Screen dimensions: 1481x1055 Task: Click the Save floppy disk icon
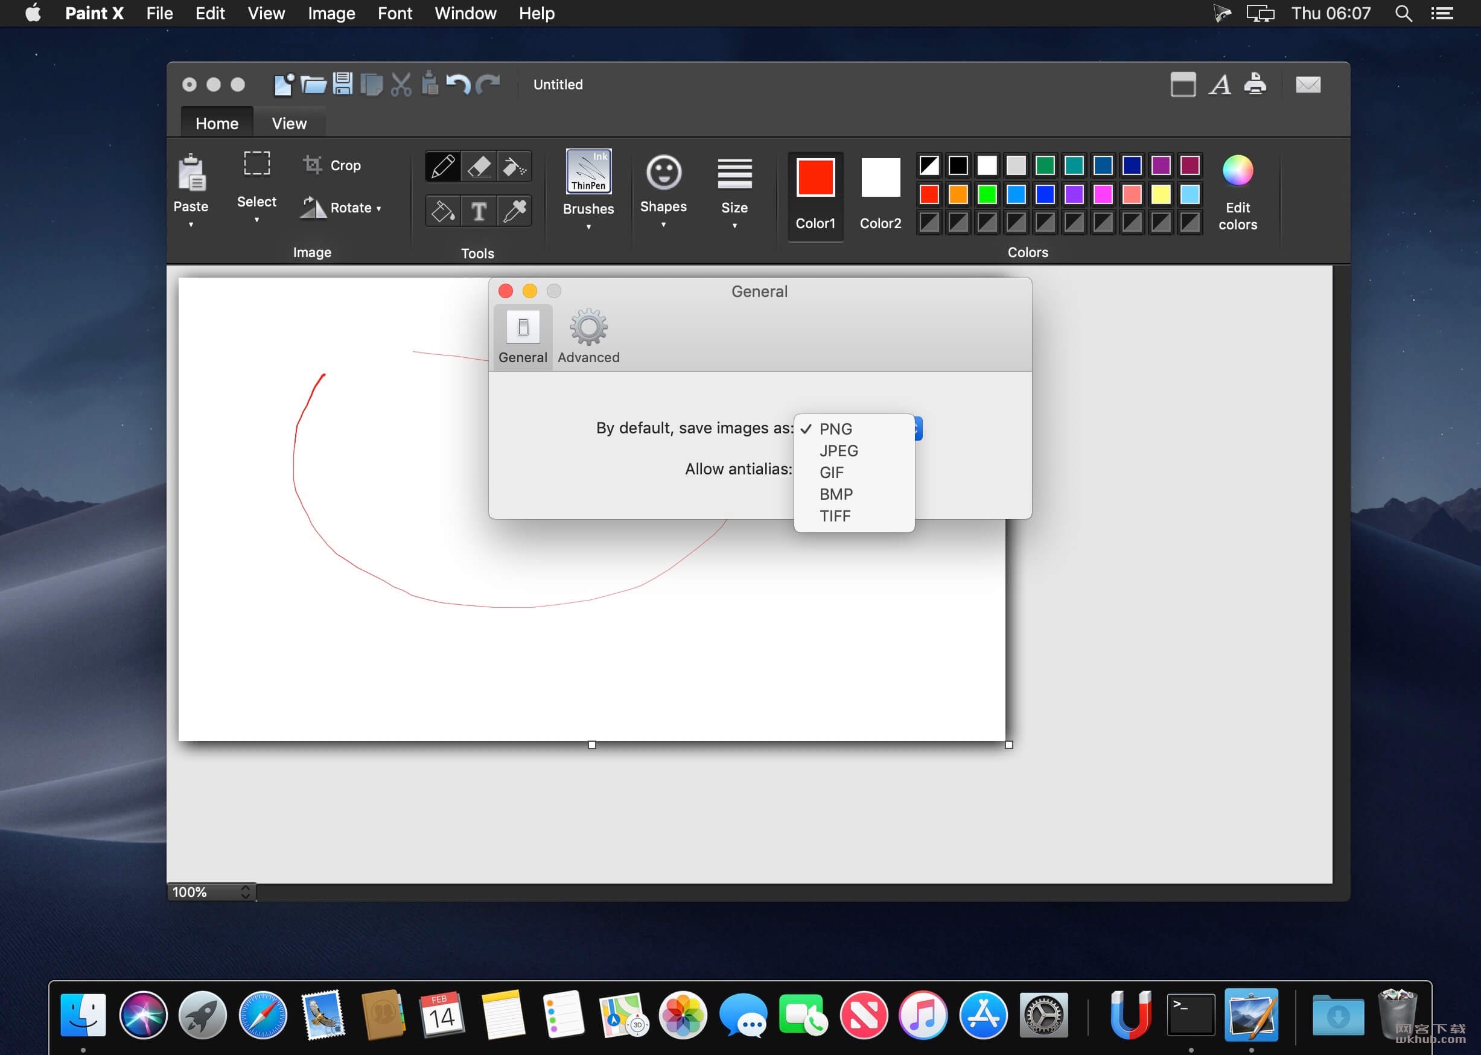(x=342, y=84)
